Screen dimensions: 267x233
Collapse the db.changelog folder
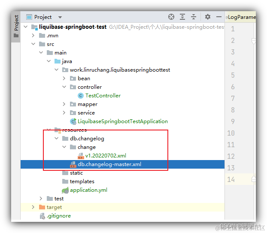pos(57,138)
